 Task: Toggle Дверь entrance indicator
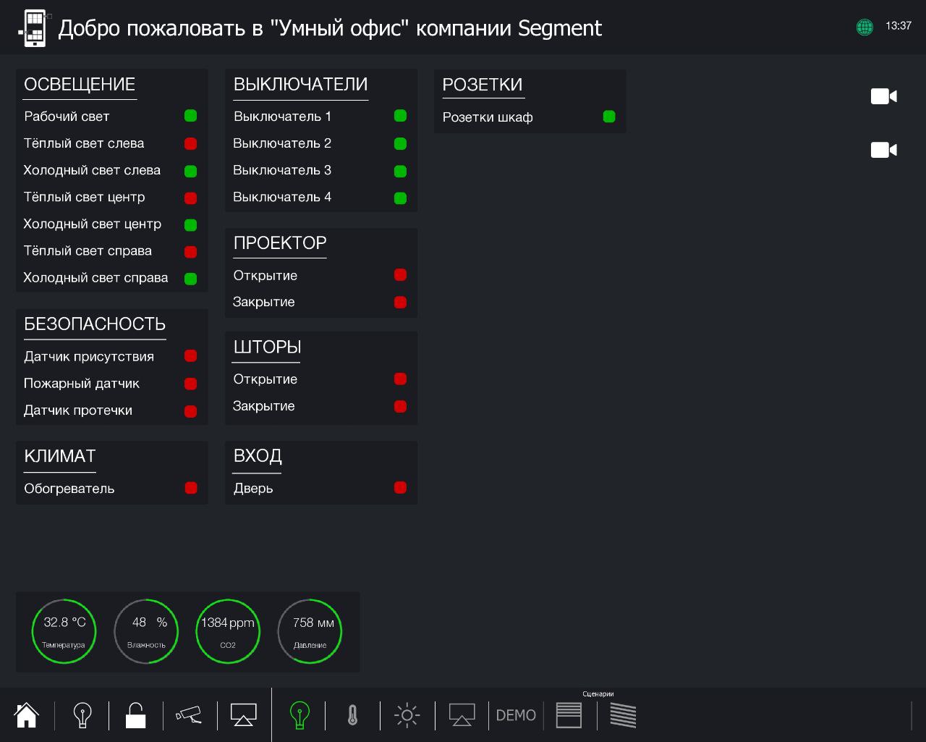[400, 488]
